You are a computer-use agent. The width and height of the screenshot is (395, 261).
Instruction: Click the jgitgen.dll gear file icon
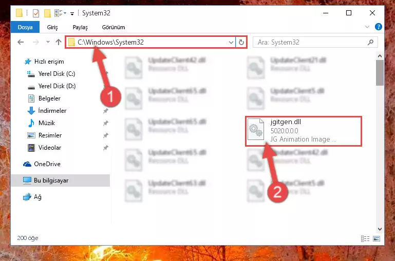pyautogui.click(x=256, y=130)
